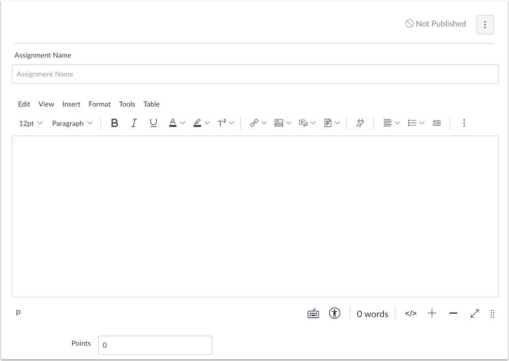Click the Points input field
This screenshot has height=361, width=509.
tap(155, 345)
